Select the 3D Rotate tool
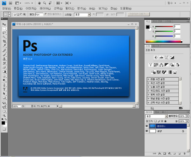 click(x=4, y=103)
